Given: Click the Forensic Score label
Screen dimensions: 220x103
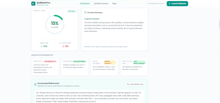Looking at the screenshot, I should 39,11.
